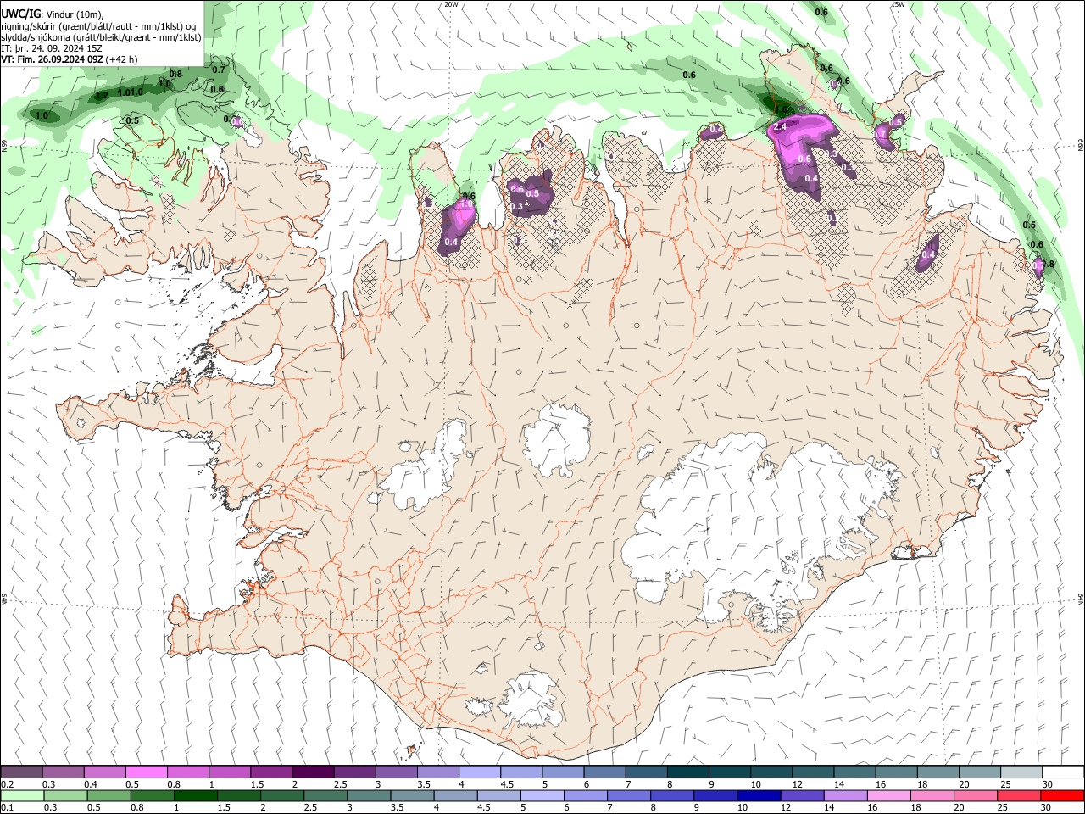Pick rain scale swatch between 25 and 30
Image resolution: width=1085 pixels, height=814 pixels.
tap(1017, 796)
